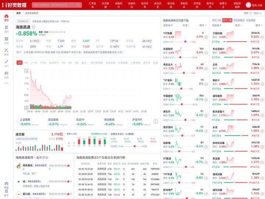Open the 关于 about icon in sidebar
The image size is (265, 199).
pos(6,191)
